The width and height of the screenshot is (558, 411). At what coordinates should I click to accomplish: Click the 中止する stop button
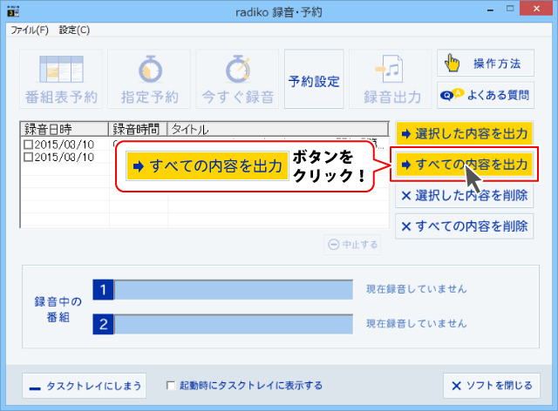point(352,245)
